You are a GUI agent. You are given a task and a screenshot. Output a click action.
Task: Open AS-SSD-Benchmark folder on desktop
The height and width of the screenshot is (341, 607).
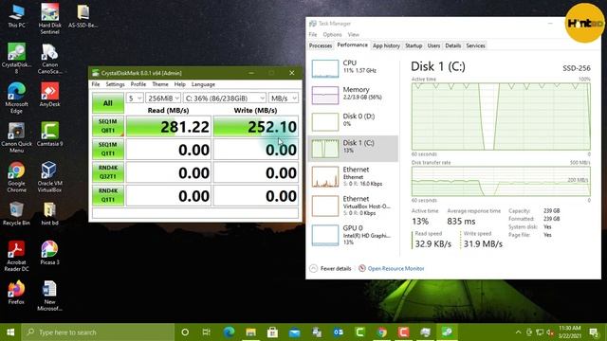83,17
